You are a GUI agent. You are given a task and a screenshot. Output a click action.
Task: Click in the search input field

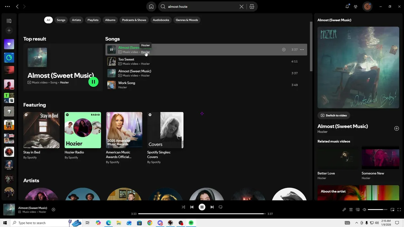202,6
